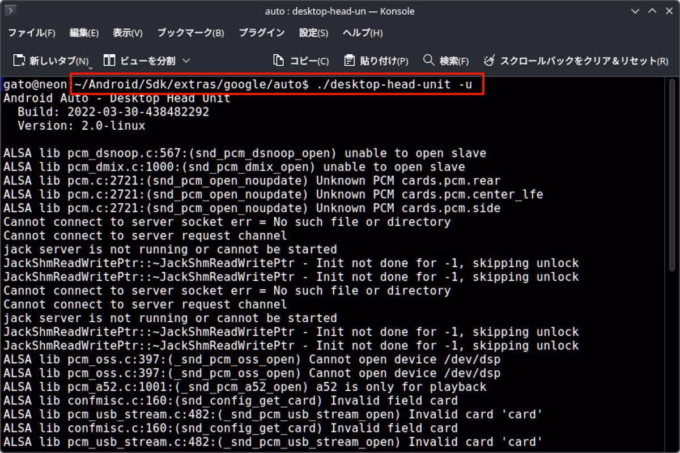Viewport: 680px width, 453px height.
Task: Open the 編集(E) menu
Action: (x=84, y=33)
